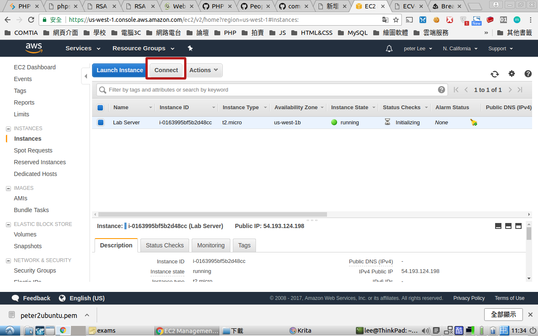Screen dimensions: 538x336
Task: Expand the Services menu
Action: [83, 48]
